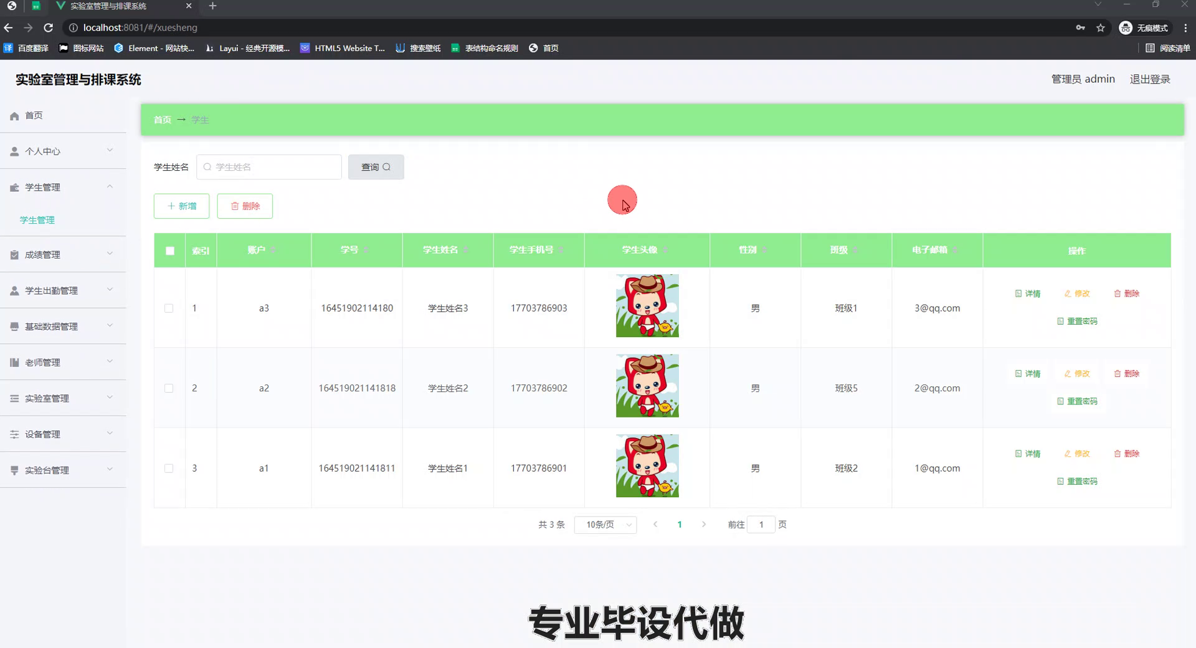Click 重置密码 for student a2
Viewport: 1196px width, 648px height.
point(1077,401)
